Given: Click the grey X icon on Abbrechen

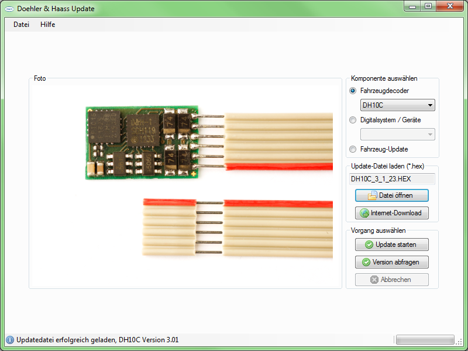Looking at the screenshot, I should [374, 280].
